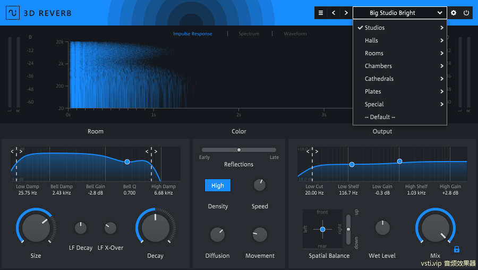Open the Big Studio Bright preset dropdown
Image resolution: width=478 pixels, height=270 pixels.
399,13
